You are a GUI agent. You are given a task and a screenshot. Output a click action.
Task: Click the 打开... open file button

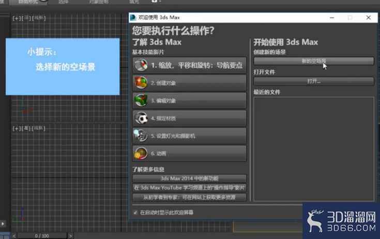pyautogui.click(x=314, y=81)
